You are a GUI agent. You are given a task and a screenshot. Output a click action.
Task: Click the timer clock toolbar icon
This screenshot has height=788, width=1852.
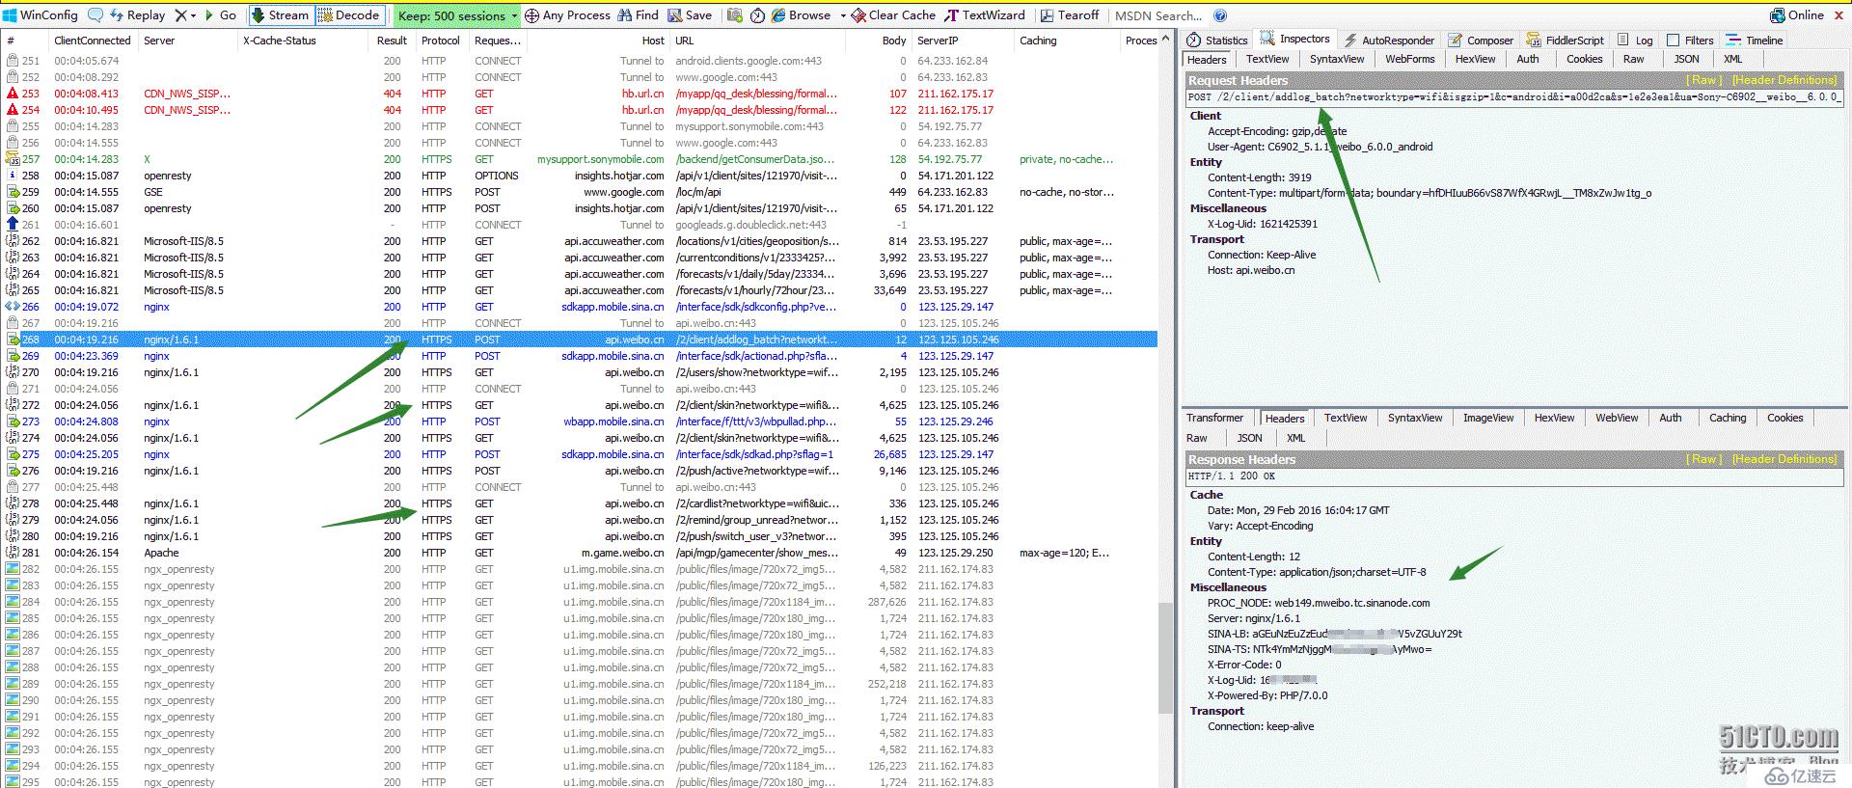coord(757,15)
